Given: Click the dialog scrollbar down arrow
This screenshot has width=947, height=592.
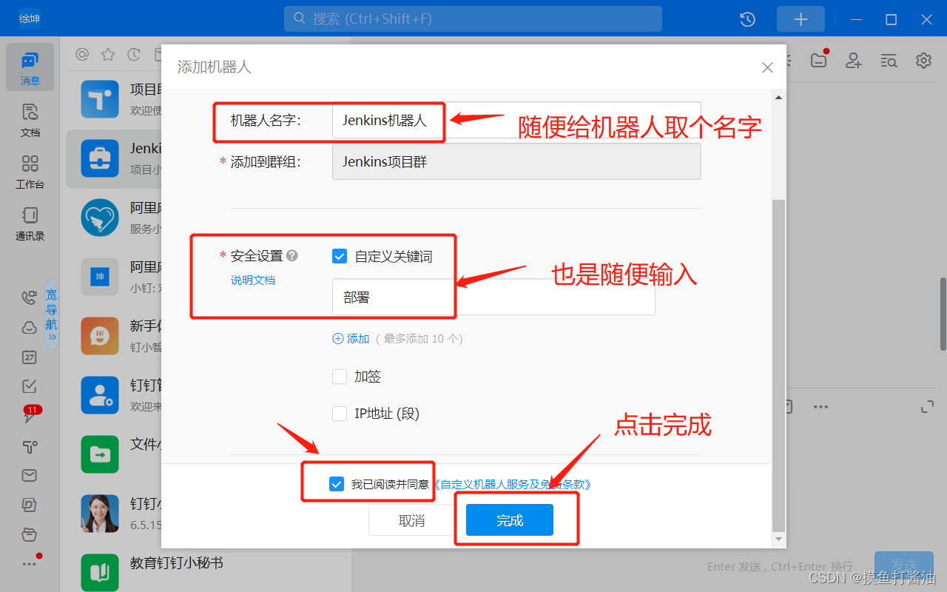Looking at the screenshot, I should (778, 538).
